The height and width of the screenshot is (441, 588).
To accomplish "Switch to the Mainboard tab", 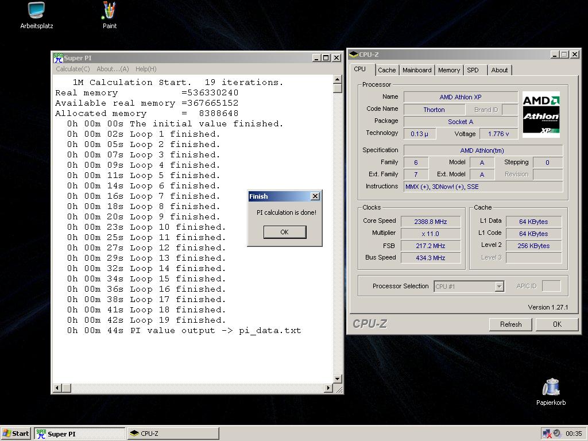I will point(417,70).
